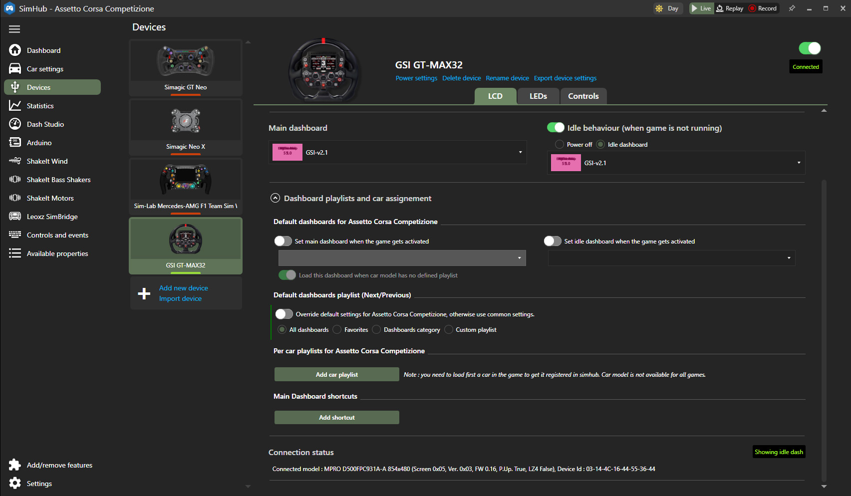Go to ShakeIt Wind settings
This screenshot has height=496, width=851.
tap(47, 161)
